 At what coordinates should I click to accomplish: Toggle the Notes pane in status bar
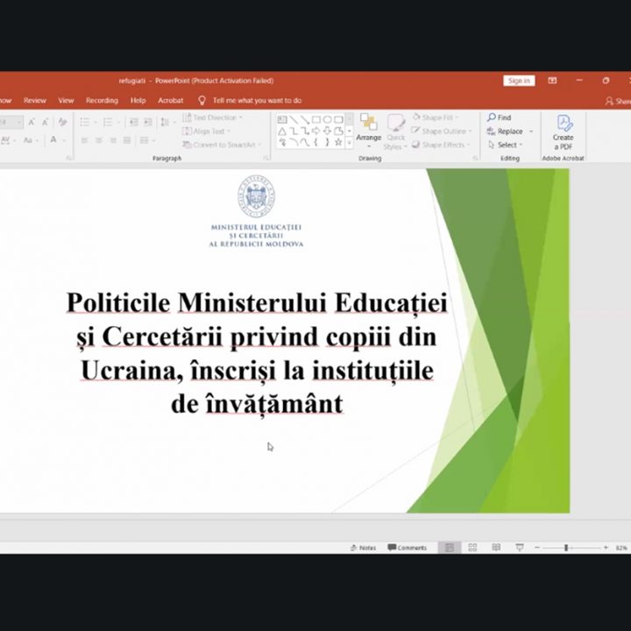(363, 548)
